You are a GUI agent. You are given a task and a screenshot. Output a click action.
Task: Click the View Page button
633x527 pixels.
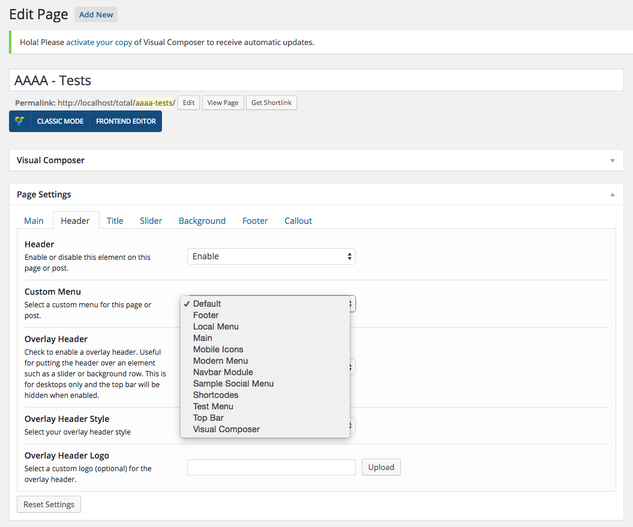tap(223, 103)
